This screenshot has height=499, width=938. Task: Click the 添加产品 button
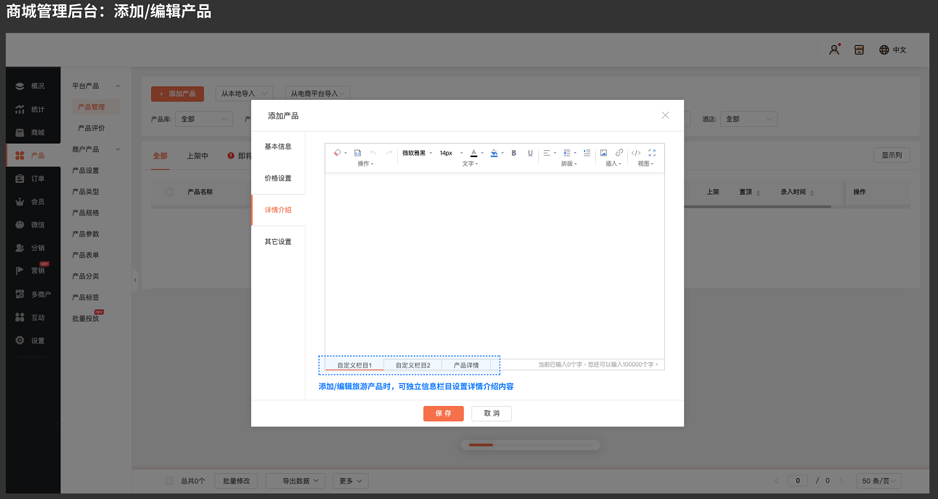click(x=178, y=94)
